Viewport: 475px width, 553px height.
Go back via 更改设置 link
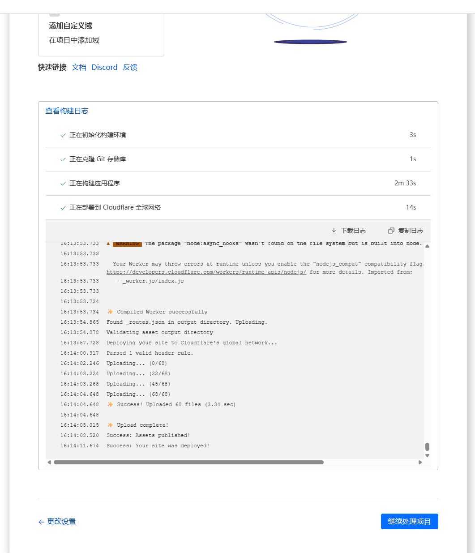(x=60, y=521)
